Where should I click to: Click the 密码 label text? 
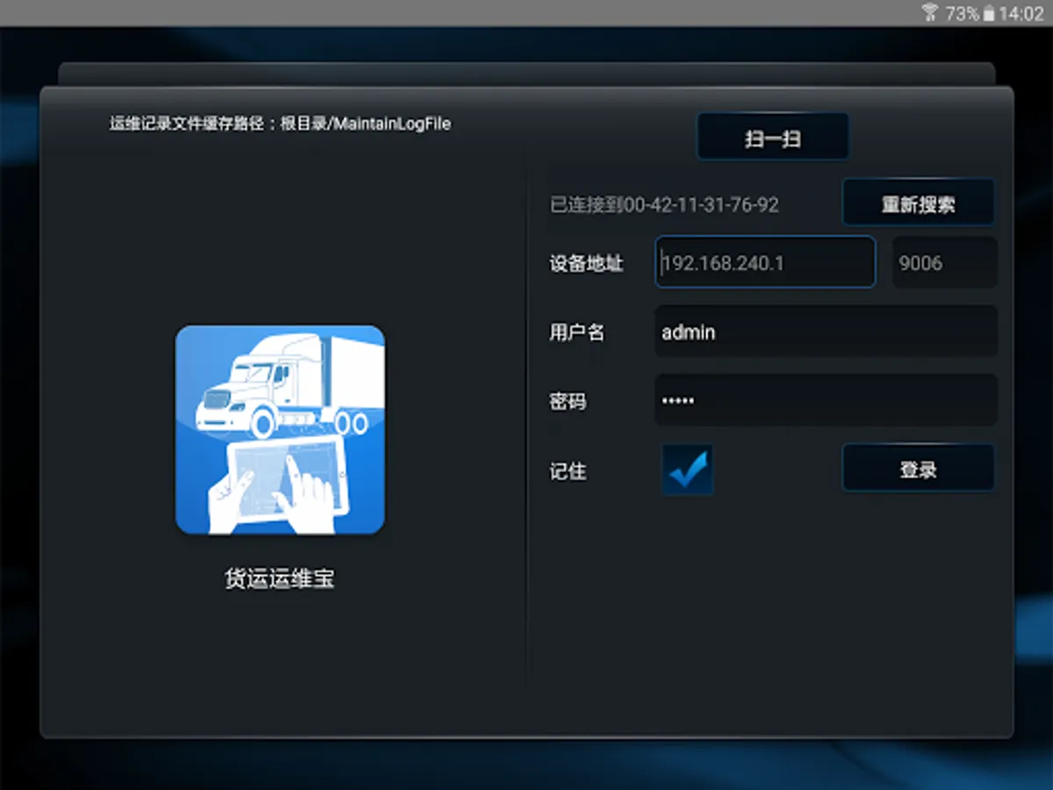tap(568, 402)
